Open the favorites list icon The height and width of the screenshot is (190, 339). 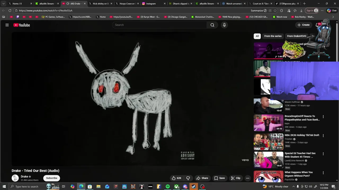(x=295, y=11)
